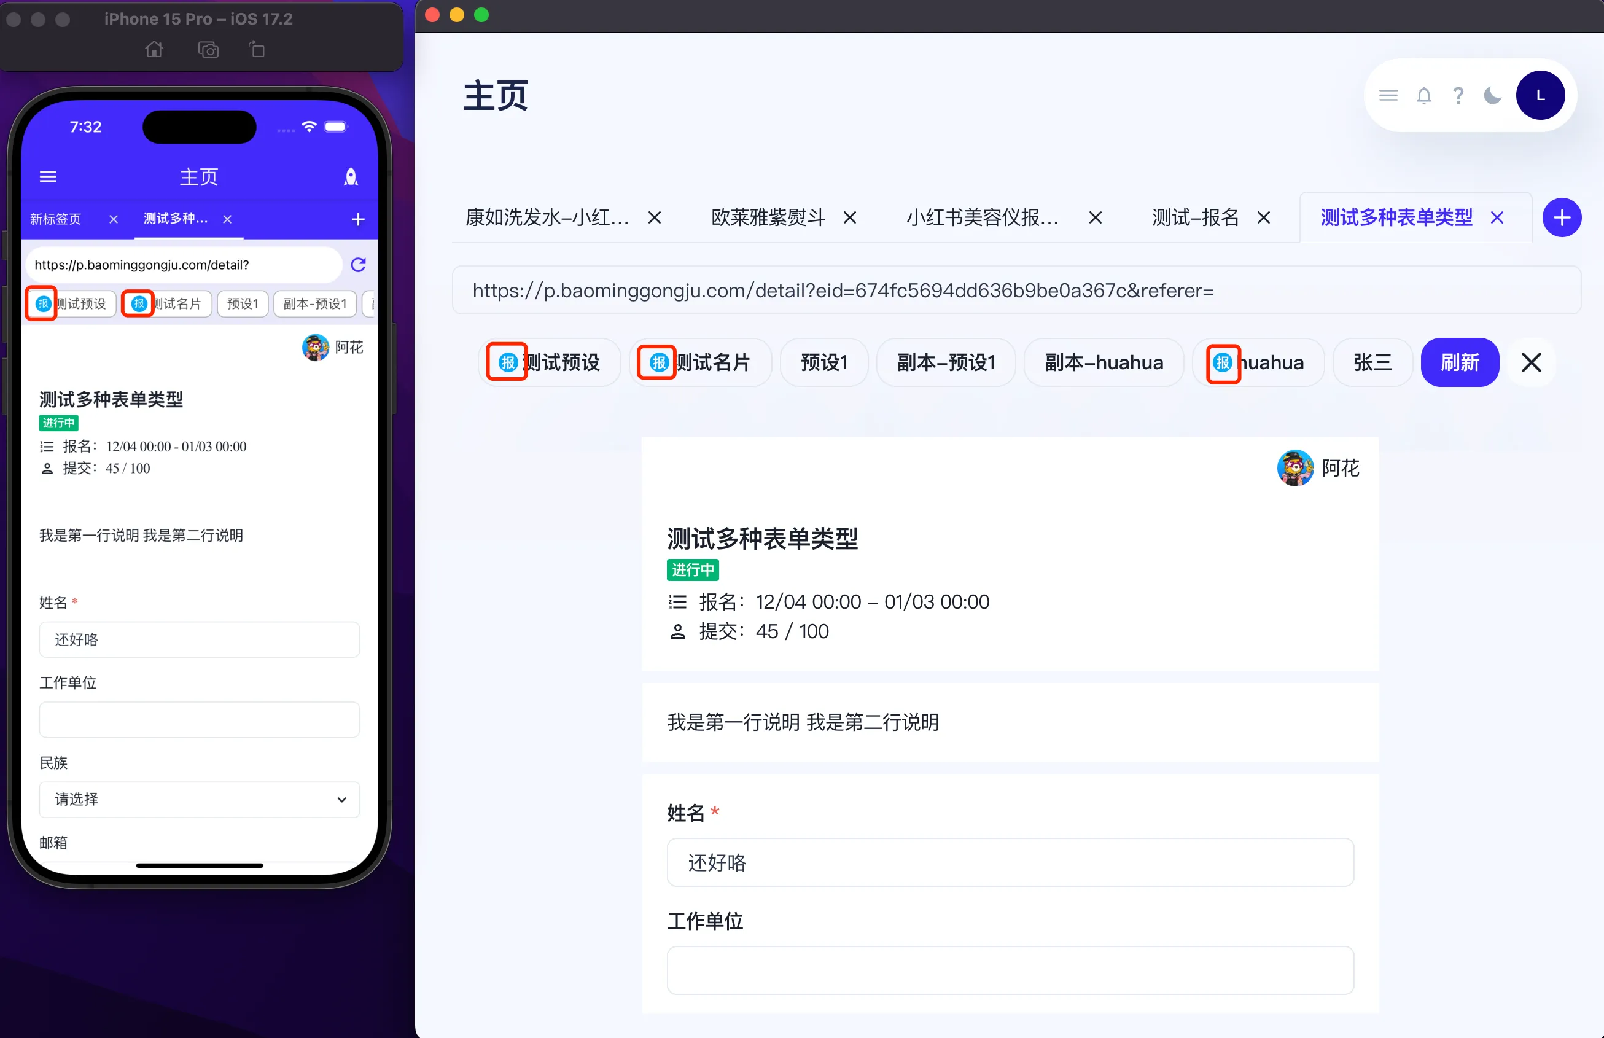Switch to the 测试-报名 tab
The image size is (1604, 1038).
point(1194,217)
